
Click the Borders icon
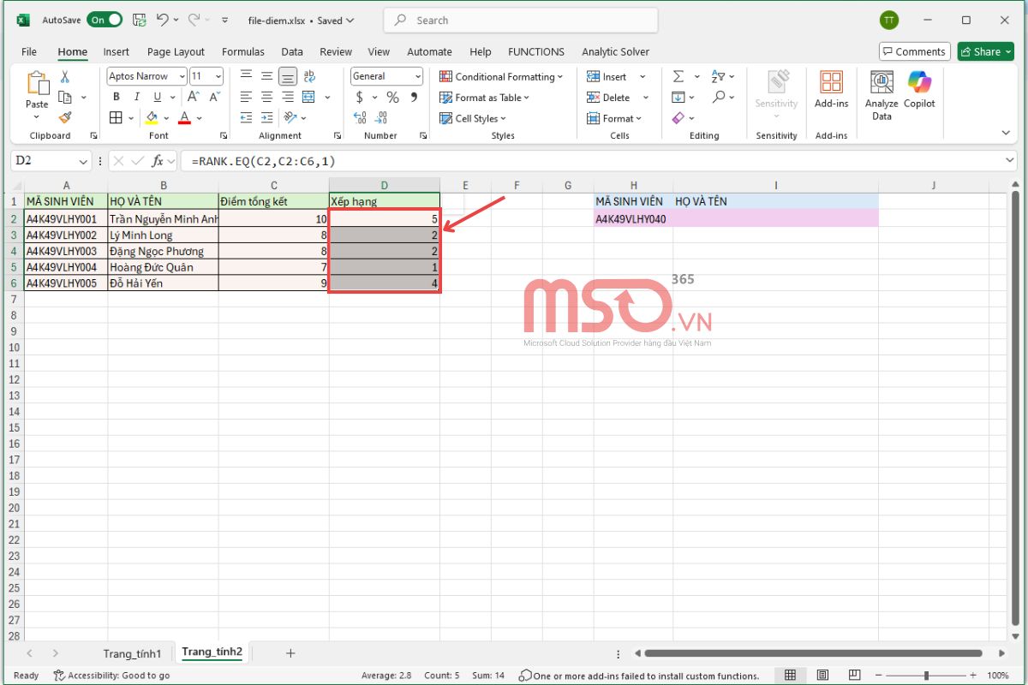tap(117, 118)
